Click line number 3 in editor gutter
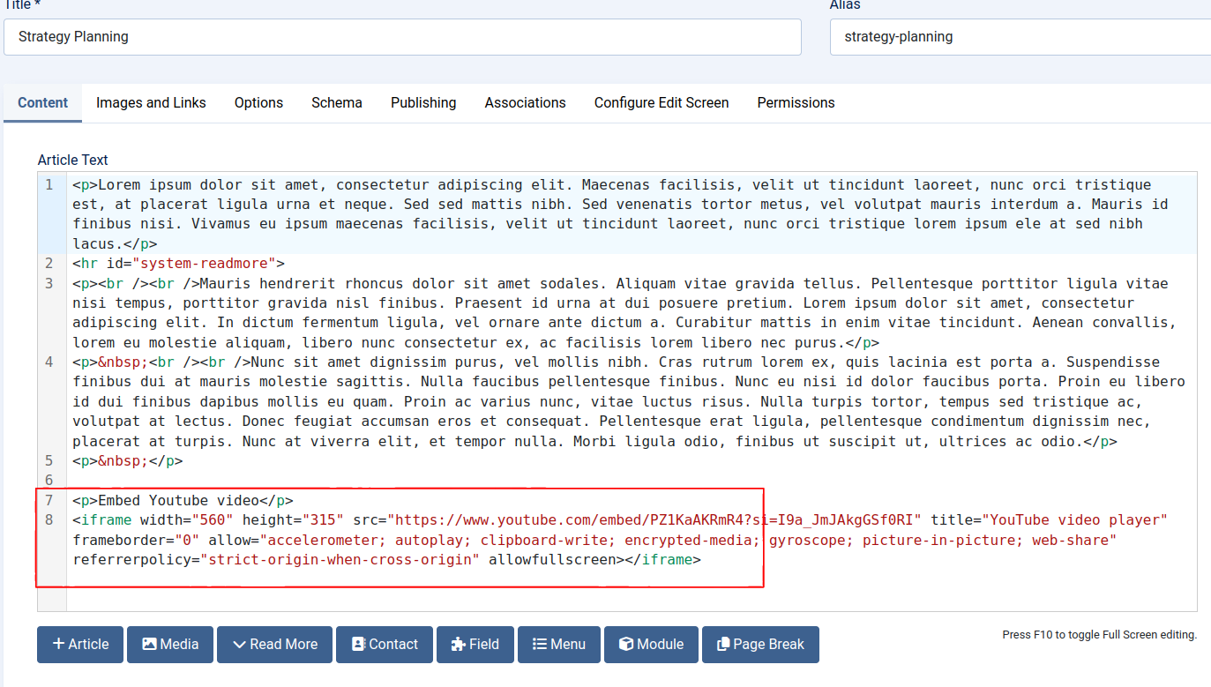 [x=49, y=284]
